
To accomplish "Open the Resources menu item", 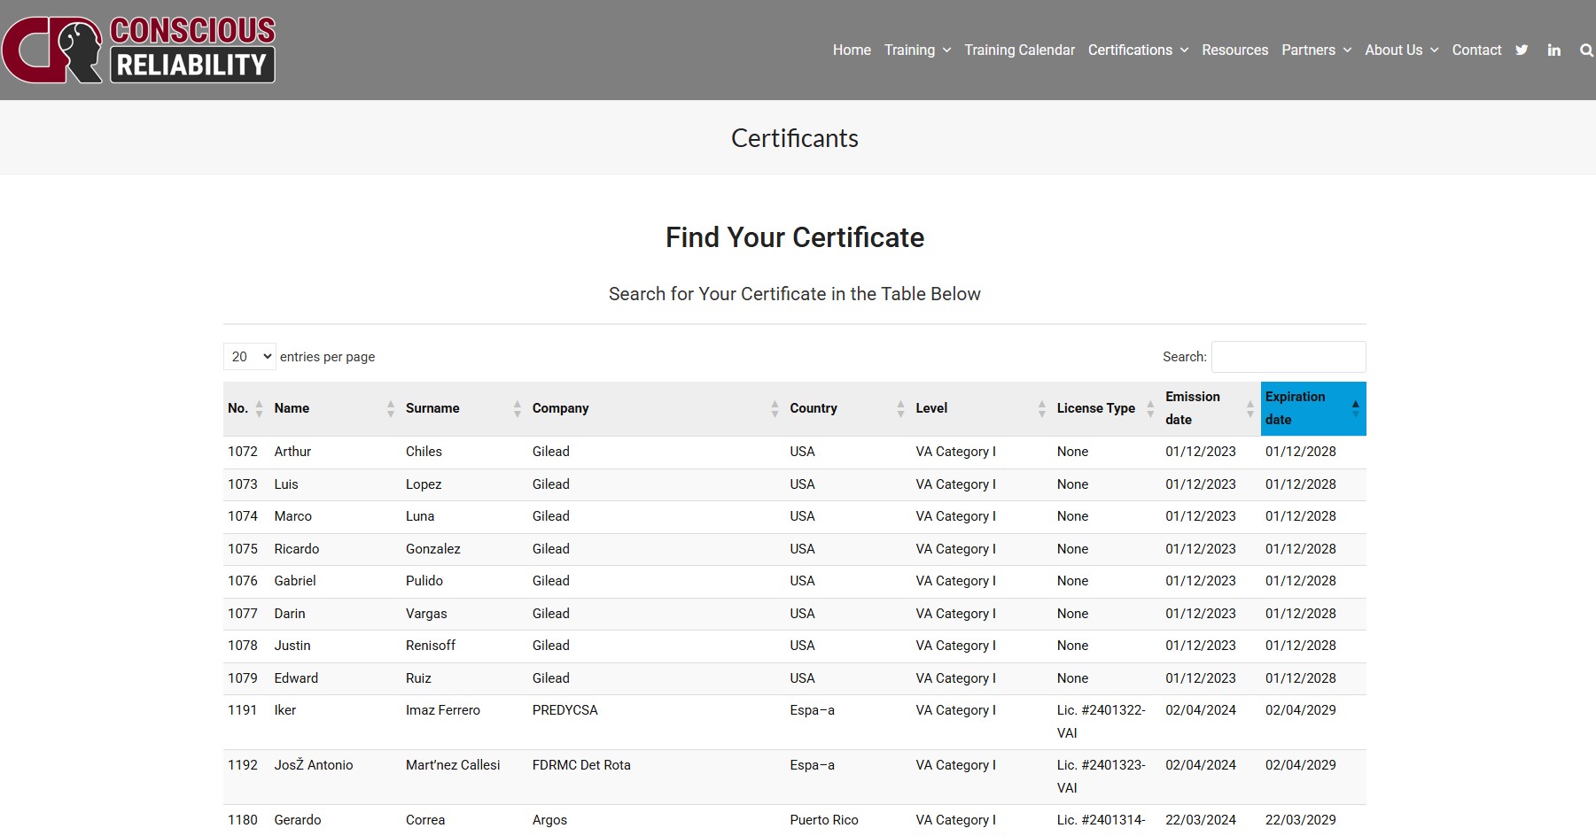I will [x=1234, y=50].
